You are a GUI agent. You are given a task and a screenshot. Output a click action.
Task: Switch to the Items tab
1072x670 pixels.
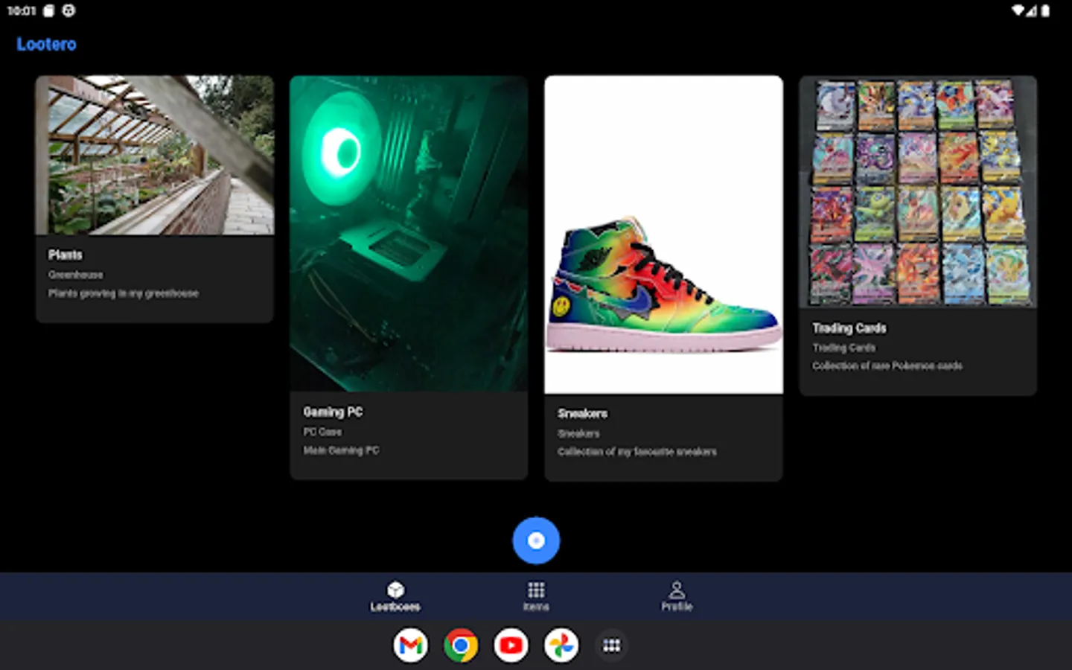coord(536,596)
